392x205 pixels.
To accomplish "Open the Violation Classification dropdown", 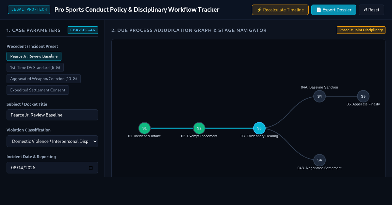I will pos(52,141).
